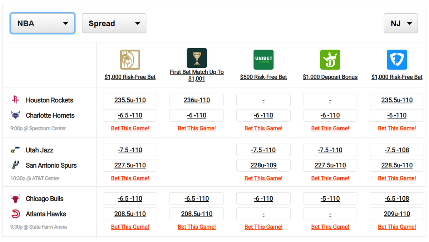This screenshot has height=242, width=429.
Task: Click the BetMGM lion logo
Action: tap(130, 59)
